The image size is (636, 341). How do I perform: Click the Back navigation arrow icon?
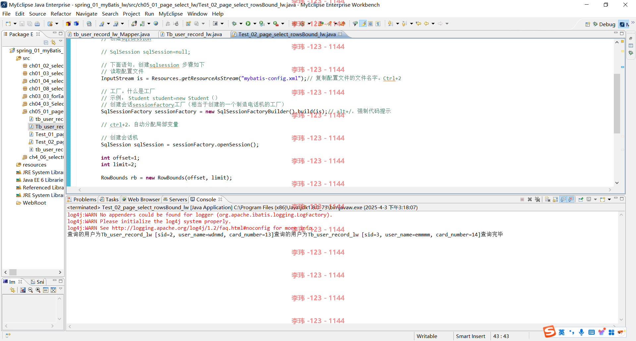pyautogui.click(x=426, y=24)
